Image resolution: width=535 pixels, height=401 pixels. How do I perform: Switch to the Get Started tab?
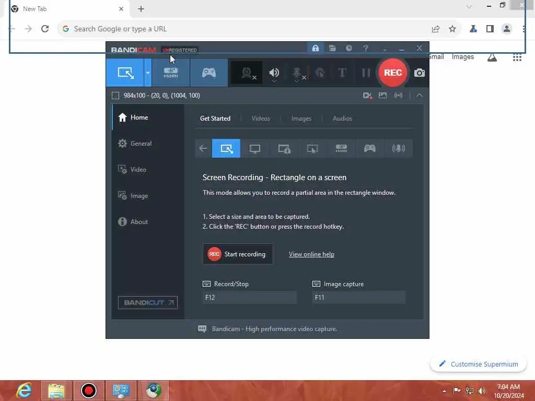point(215,119)
